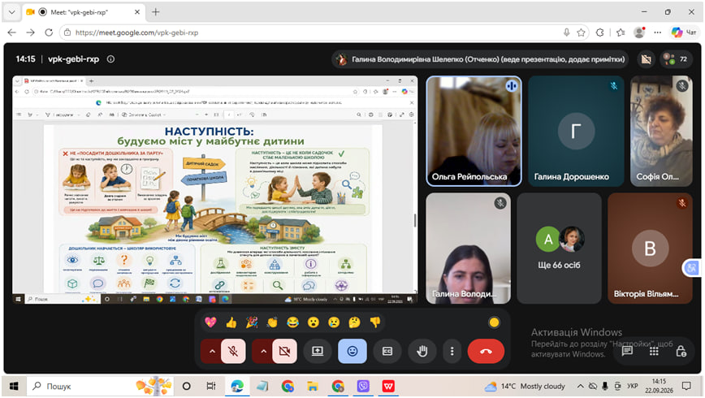Image resolution: width=705 pixels, height=398 pixels.
Task: Send the heart emoji reaction
Action: 210,322
